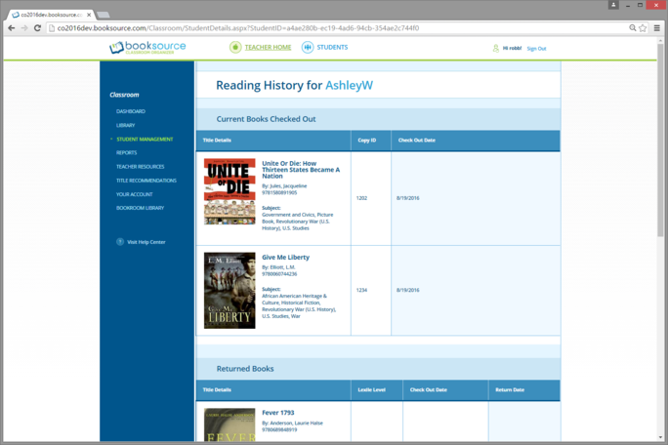Click the Teacher Home apple icon

[x=235, y=47]
